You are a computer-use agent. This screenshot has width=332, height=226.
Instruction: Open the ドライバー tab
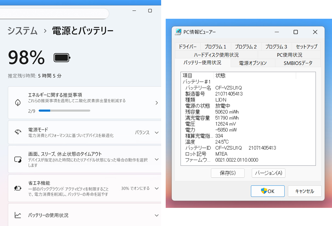[188, 46]
